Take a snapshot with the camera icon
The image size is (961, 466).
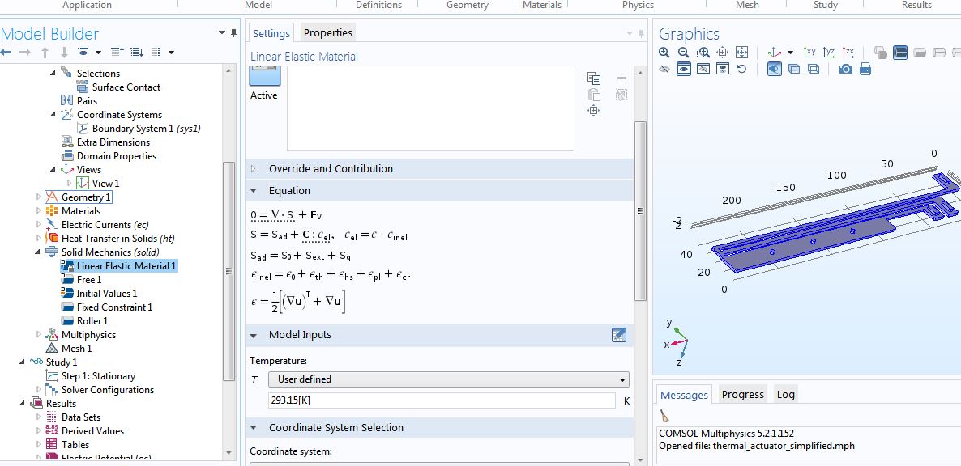[x=846, y=70]
